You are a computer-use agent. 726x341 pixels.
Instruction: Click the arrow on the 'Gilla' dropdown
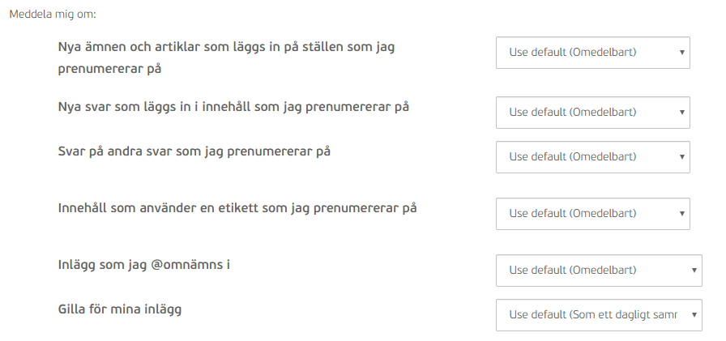click(692, 314)
